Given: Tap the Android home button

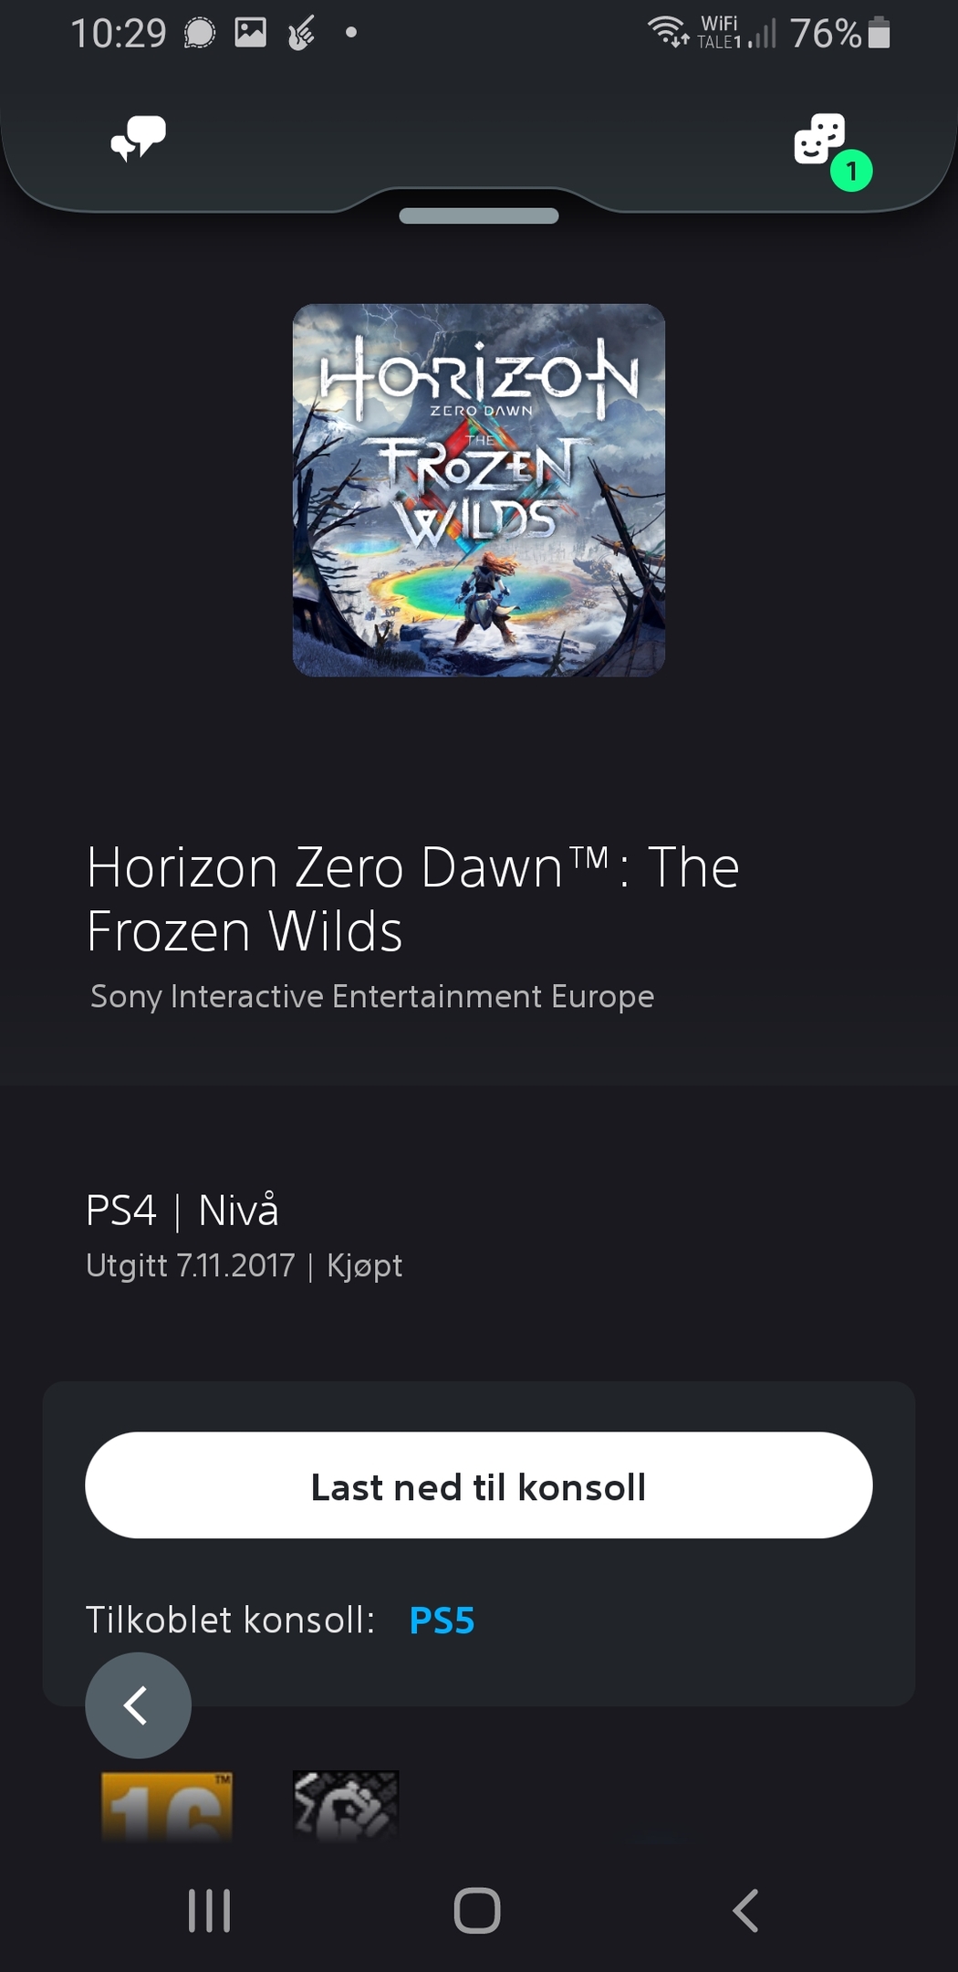Looking at the screenshot, I should [x=477, y=1911].
